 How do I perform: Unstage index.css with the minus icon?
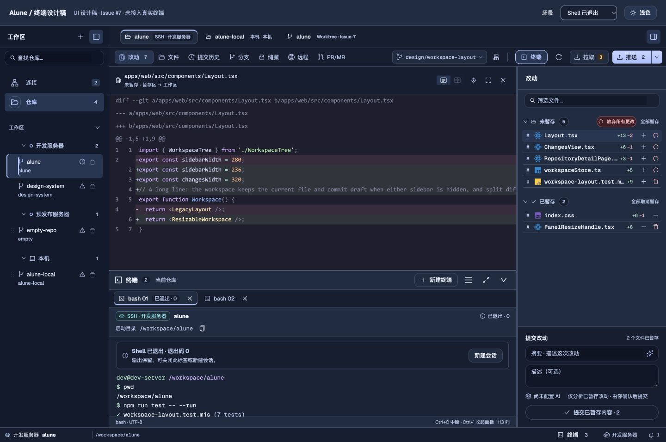tap(655, 215)
